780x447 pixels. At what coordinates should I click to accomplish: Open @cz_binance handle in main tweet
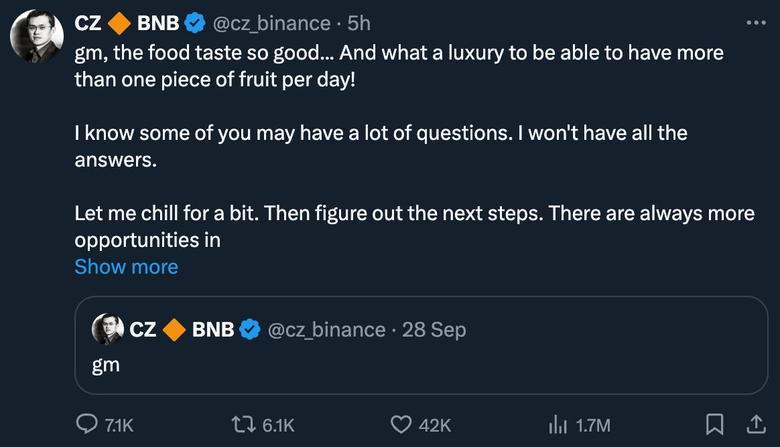(271, 23)
